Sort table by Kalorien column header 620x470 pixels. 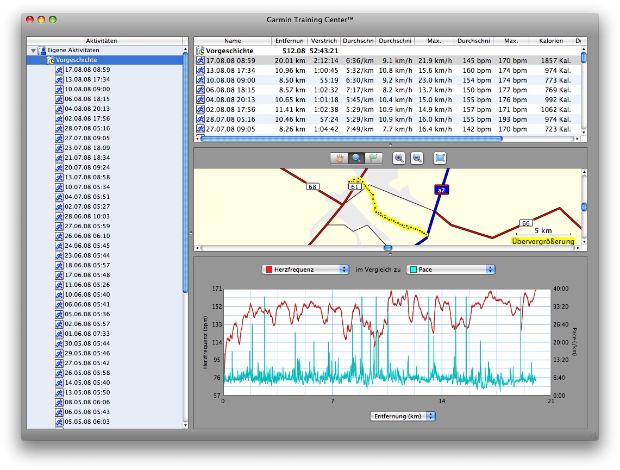point(551,41)
